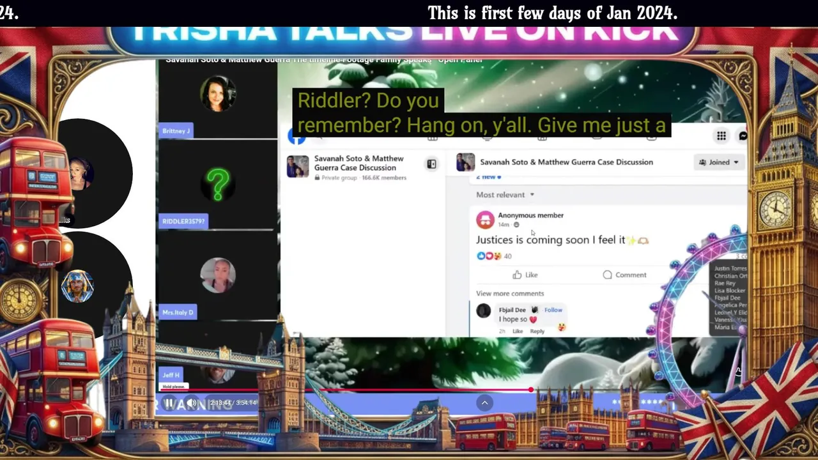The height and width of the screenshot is (460, 818).
Task: Open the Facebook apps grid menu icon
Action: [722, 135]
